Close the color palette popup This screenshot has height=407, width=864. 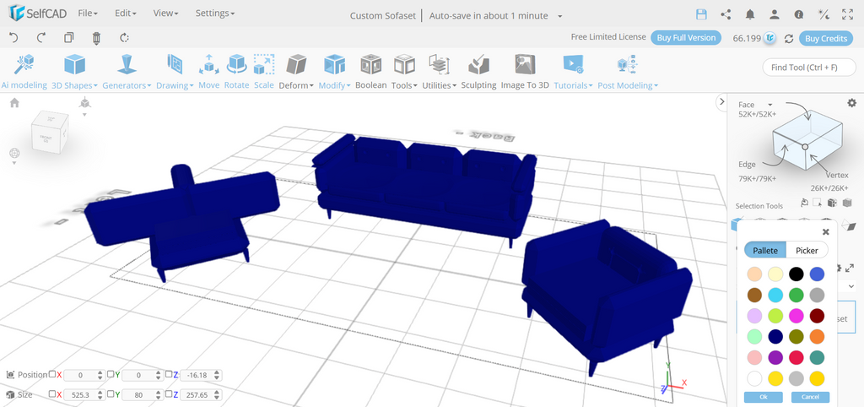[825, 232]
